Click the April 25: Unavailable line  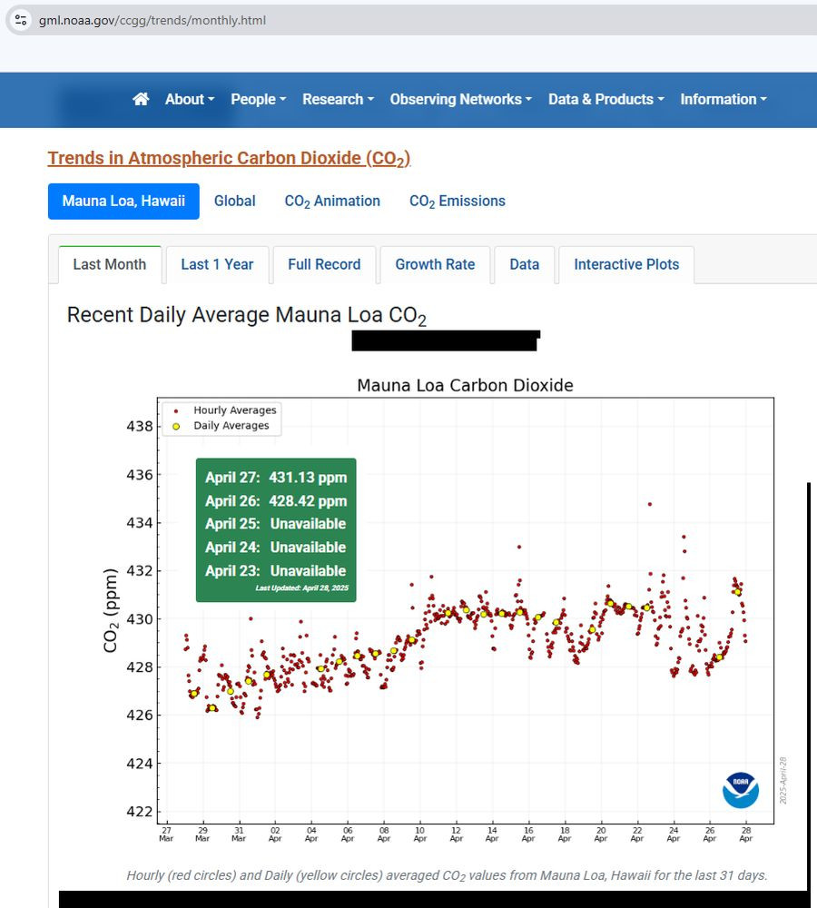click(276, 524)
